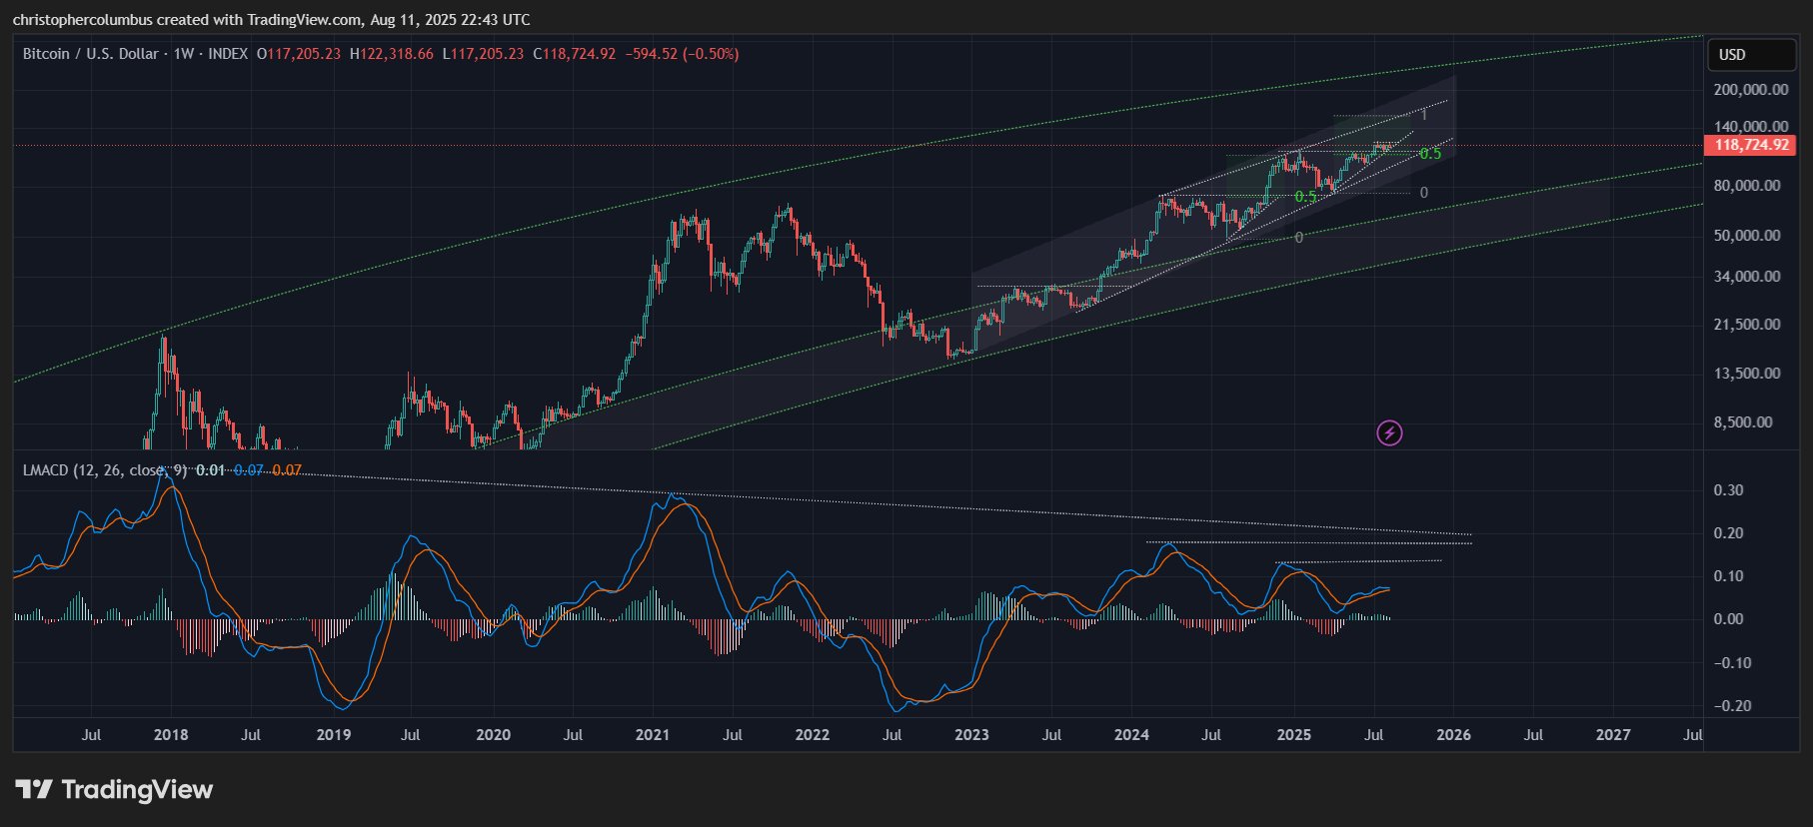Image resolution: width=1813 pixels, height=827 pixels.
Task: Click the INDEX exchange label in header
Action: pos(228,54)
